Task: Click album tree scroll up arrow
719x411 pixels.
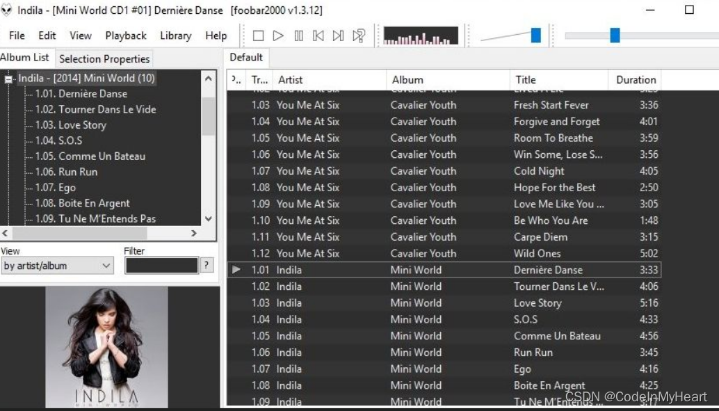Action: (x=208, y=78)
